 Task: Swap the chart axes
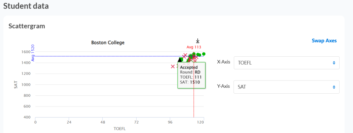tap(324, 41)
